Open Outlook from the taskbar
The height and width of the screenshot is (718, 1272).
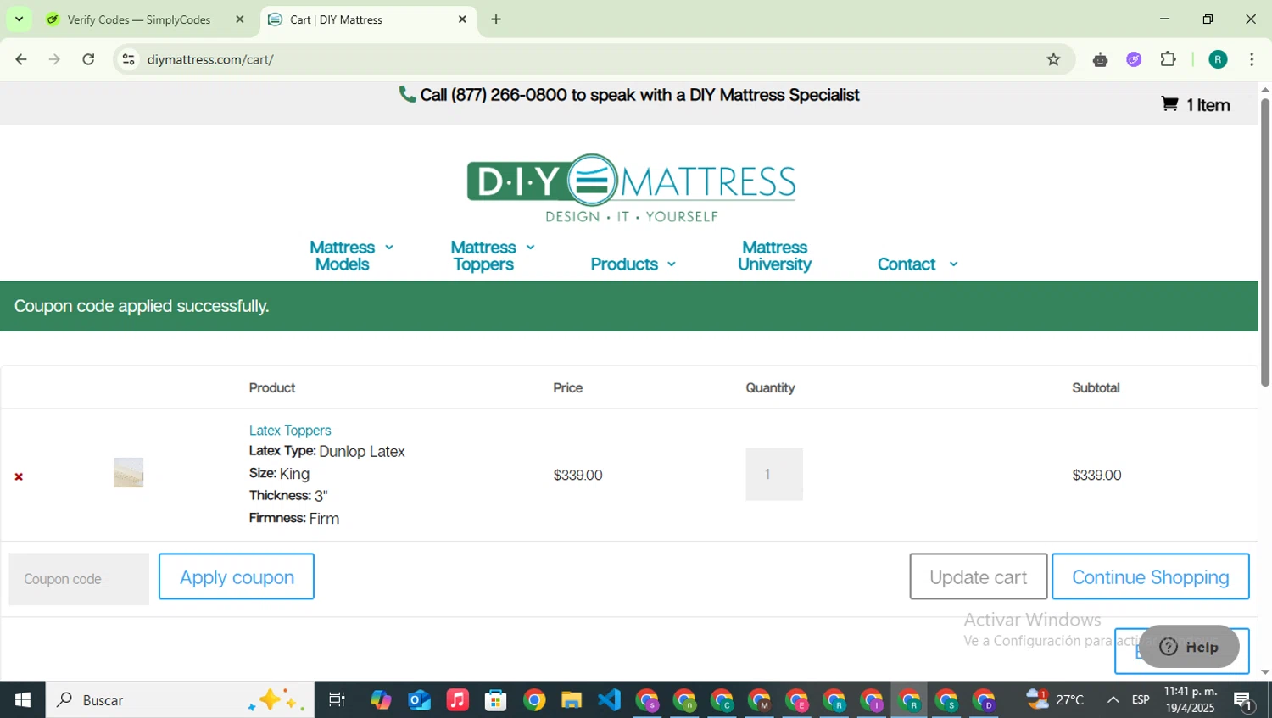coord(419,700)
